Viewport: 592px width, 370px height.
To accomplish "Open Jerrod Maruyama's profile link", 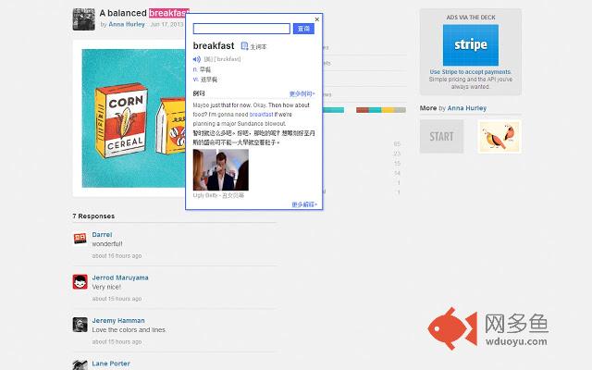I will (x=120, y=277).
